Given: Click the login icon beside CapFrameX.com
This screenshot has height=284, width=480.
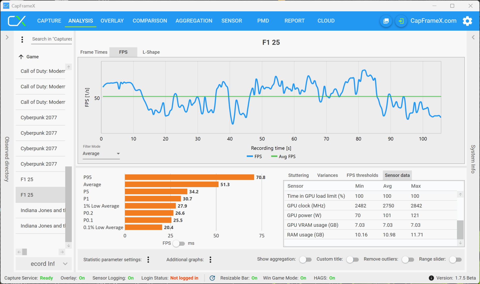Looking at the screenshot, I should pos(401,21).
